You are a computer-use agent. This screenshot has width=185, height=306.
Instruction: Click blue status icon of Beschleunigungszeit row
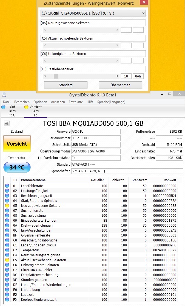click(7, 196)
